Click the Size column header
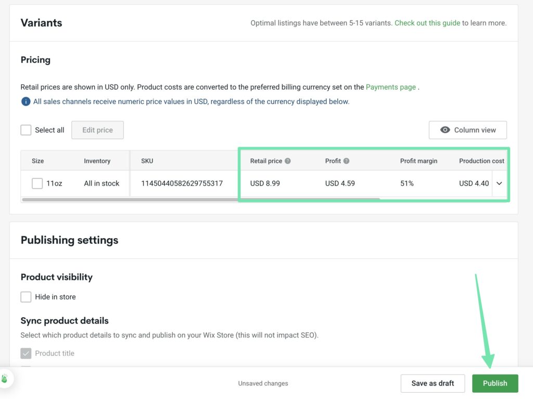This screenshot has height=399, width=533. (x=37, y=161)
